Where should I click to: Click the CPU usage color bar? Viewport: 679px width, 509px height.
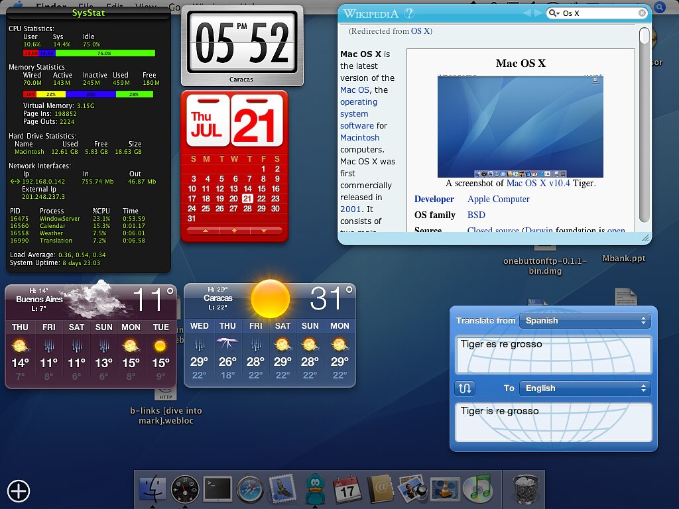pos(90,53)
